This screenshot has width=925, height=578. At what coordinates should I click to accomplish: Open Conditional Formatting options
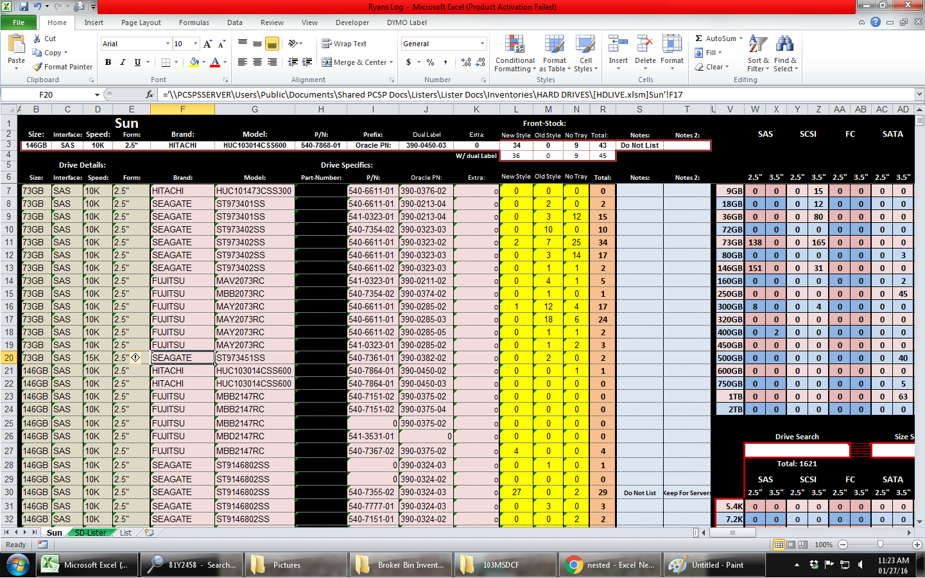pyautogui.click(x=514, y=54)
